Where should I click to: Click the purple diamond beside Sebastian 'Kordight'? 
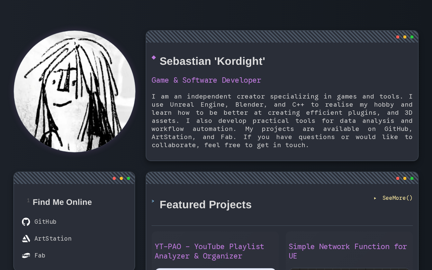point(154,57)
